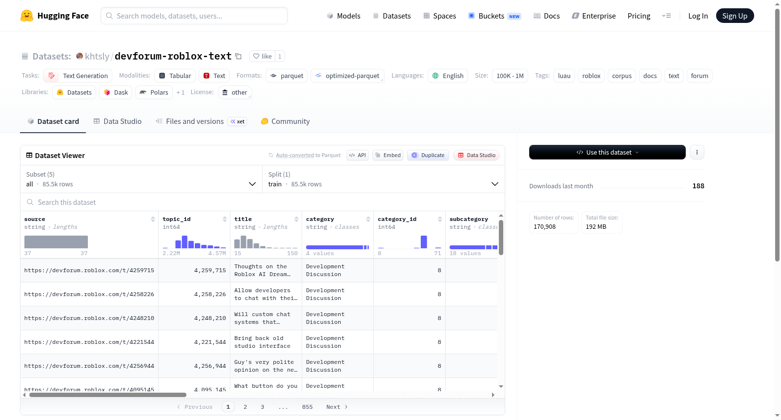Click the Dask library tag
781x420 pixels.
click(x=116, y=92)
